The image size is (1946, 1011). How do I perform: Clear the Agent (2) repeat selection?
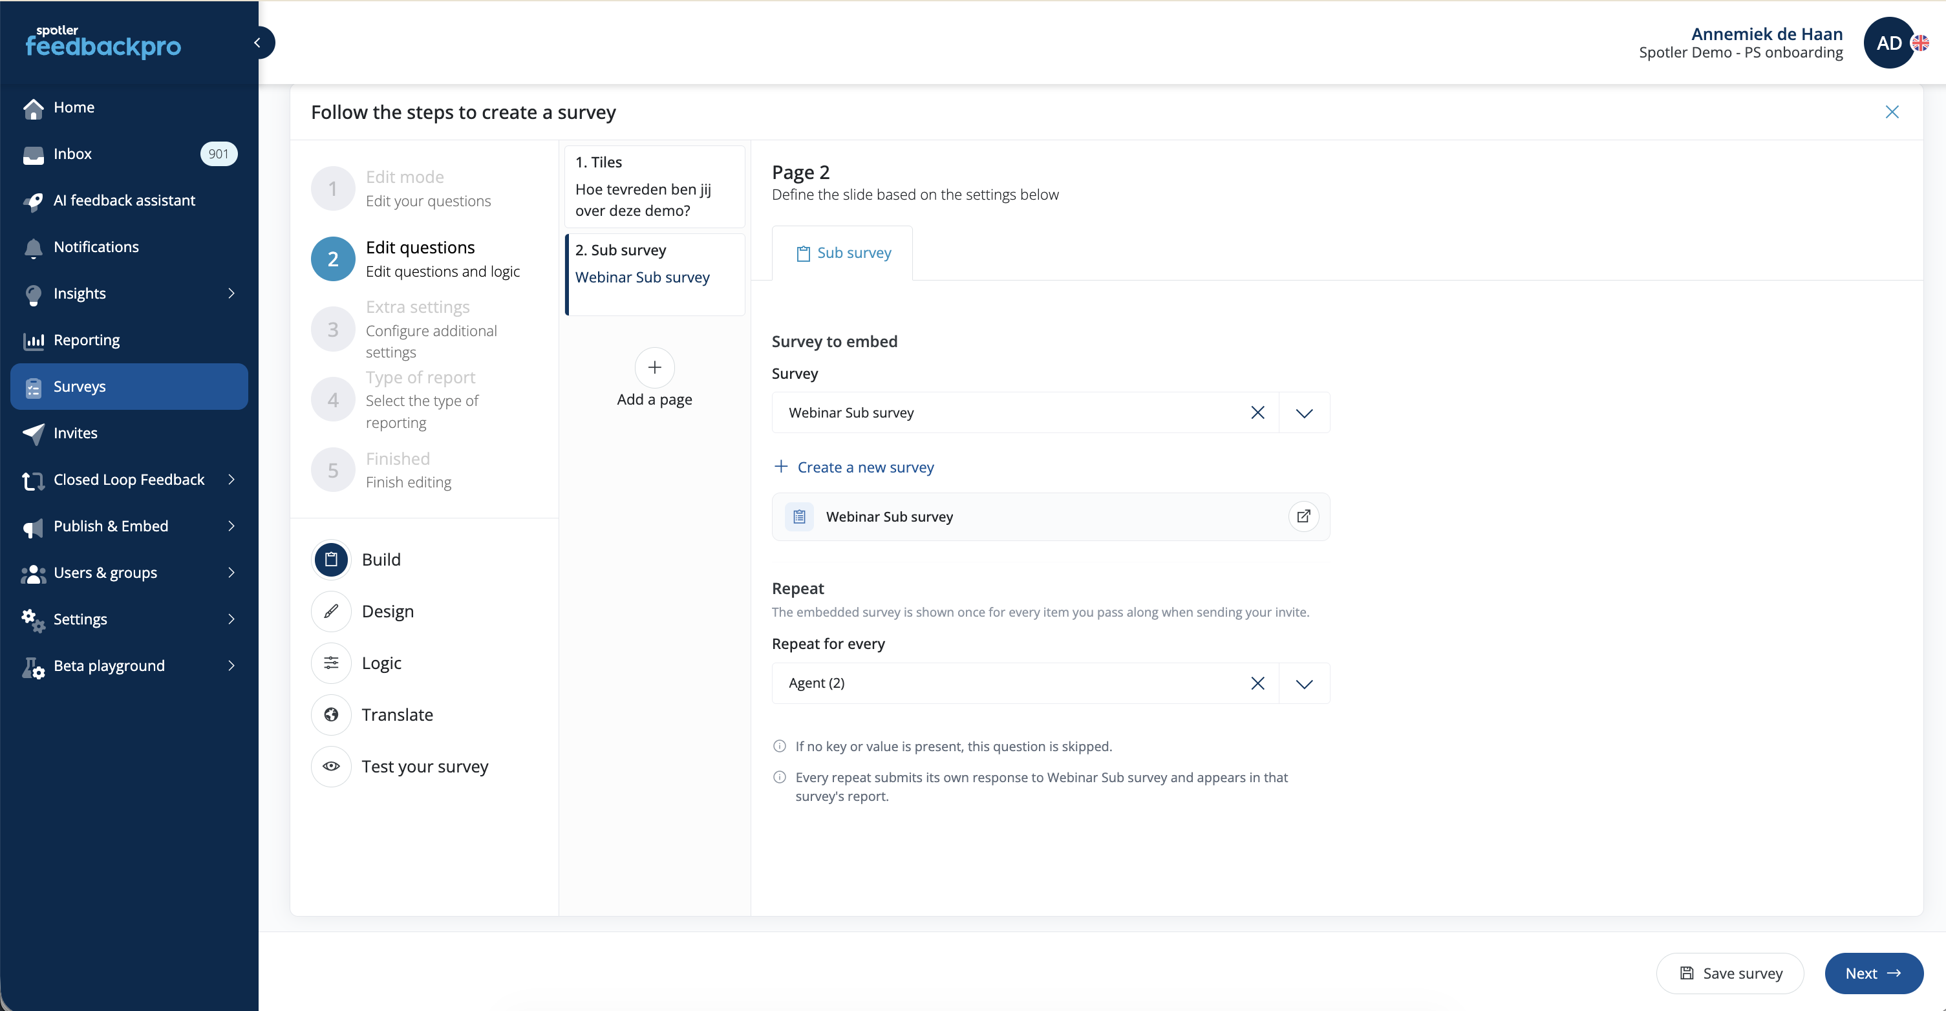(1258, 683)
